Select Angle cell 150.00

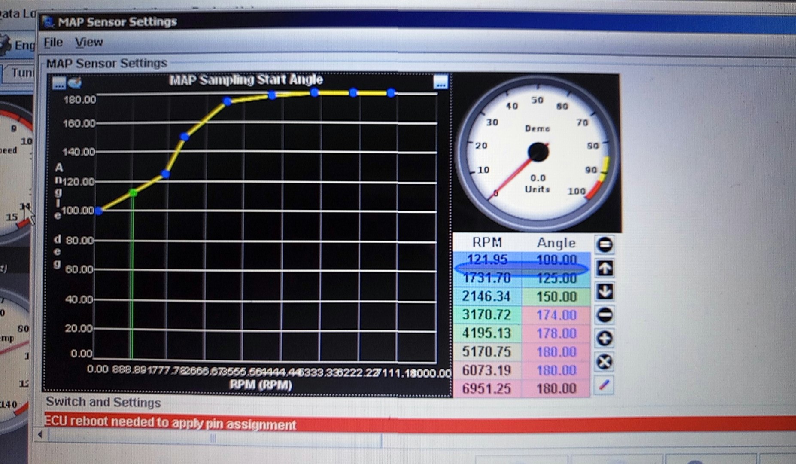click(556, 296)
